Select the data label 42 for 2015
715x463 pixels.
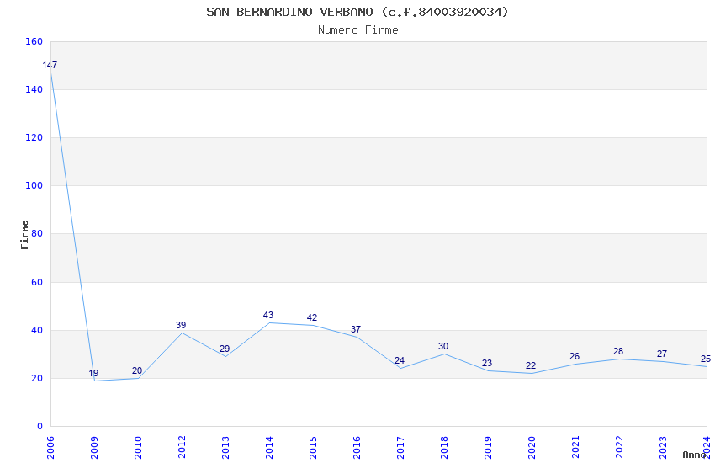(312, 318)
